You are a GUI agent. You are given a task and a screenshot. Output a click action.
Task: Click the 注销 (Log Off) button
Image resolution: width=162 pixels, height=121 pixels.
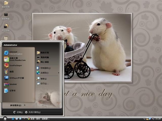(x=18, y=112)
